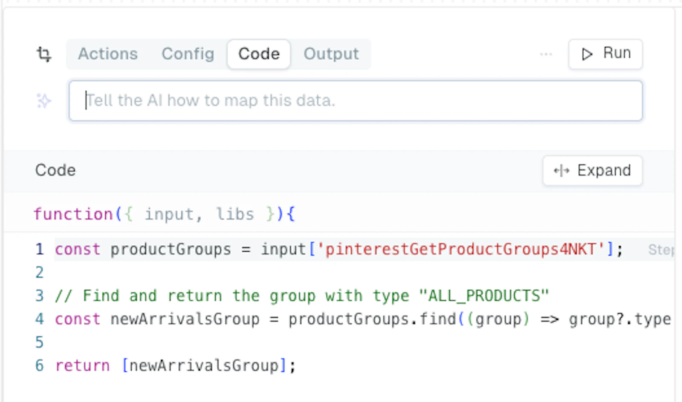Image resolution: width=682 pixels, height=402 pixels.
Task: Focus the AI mapping prompt field
Action: coord(356,101)
